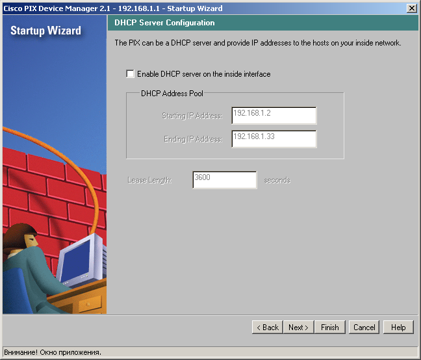The width and height of the screenshot is (421, 360).
Task: Click the Starting IP Address label
Action: click(192, 116)
